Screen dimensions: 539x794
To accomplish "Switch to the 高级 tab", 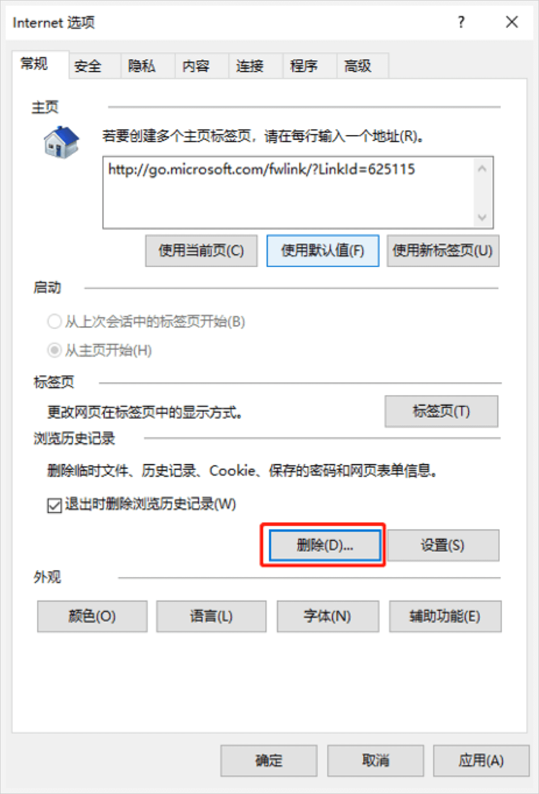I will (358, 66).
